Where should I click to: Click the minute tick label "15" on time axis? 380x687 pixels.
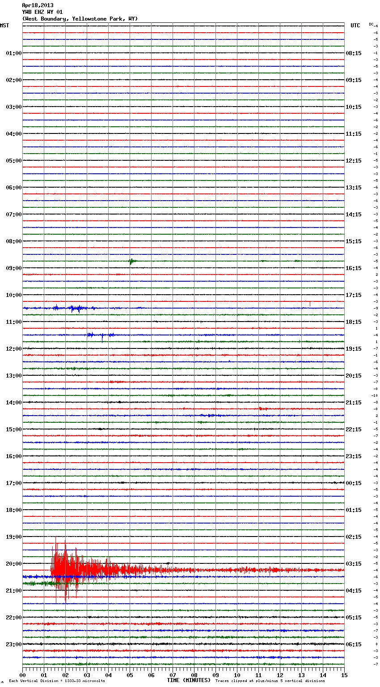[x=344, y=675]
